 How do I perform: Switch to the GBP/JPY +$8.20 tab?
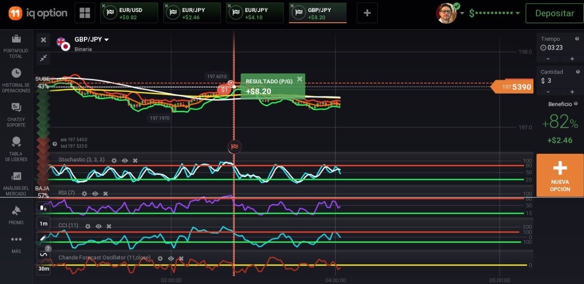click(318, 13)
